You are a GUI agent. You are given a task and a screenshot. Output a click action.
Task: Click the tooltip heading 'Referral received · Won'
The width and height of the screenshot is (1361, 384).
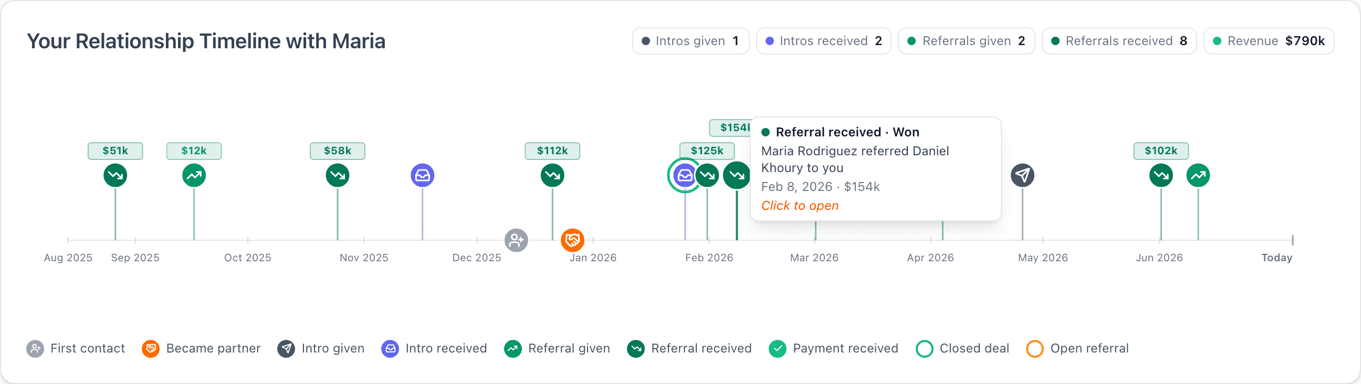(847, 132)
